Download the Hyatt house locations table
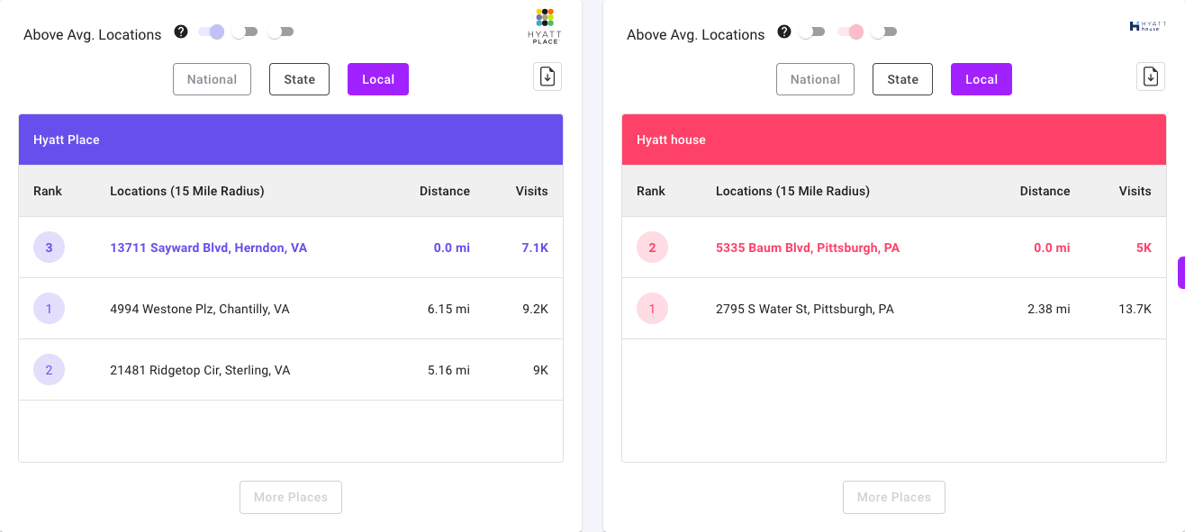1185x532 pixels. point(1151,77)
